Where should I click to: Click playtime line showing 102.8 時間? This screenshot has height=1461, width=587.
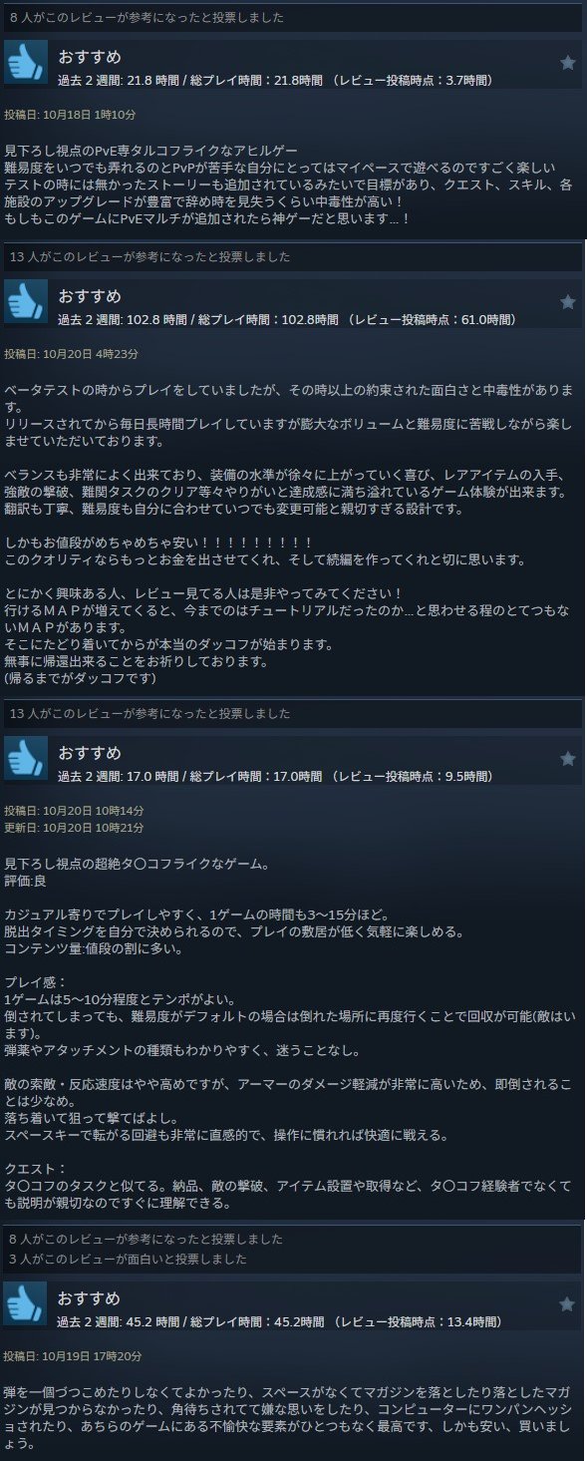(287, 319)
